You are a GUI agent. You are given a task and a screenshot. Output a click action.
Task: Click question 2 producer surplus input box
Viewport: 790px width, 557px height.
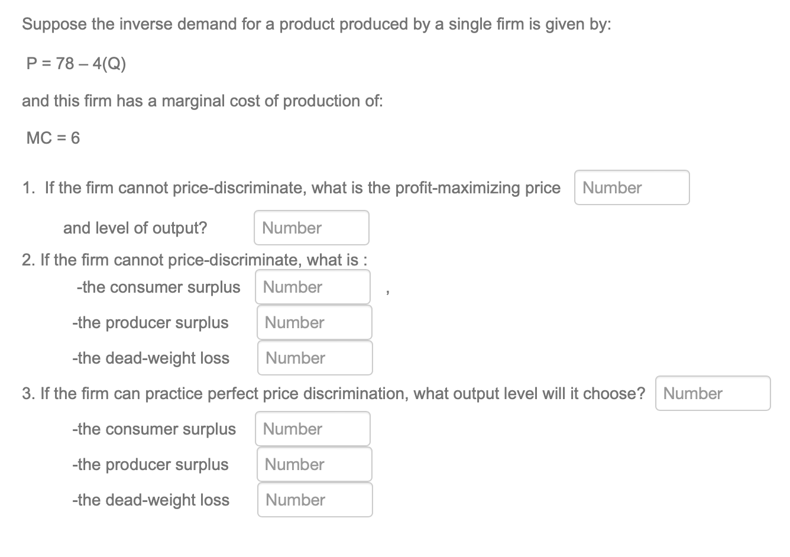pyautogui.click(x=315, y=322)
